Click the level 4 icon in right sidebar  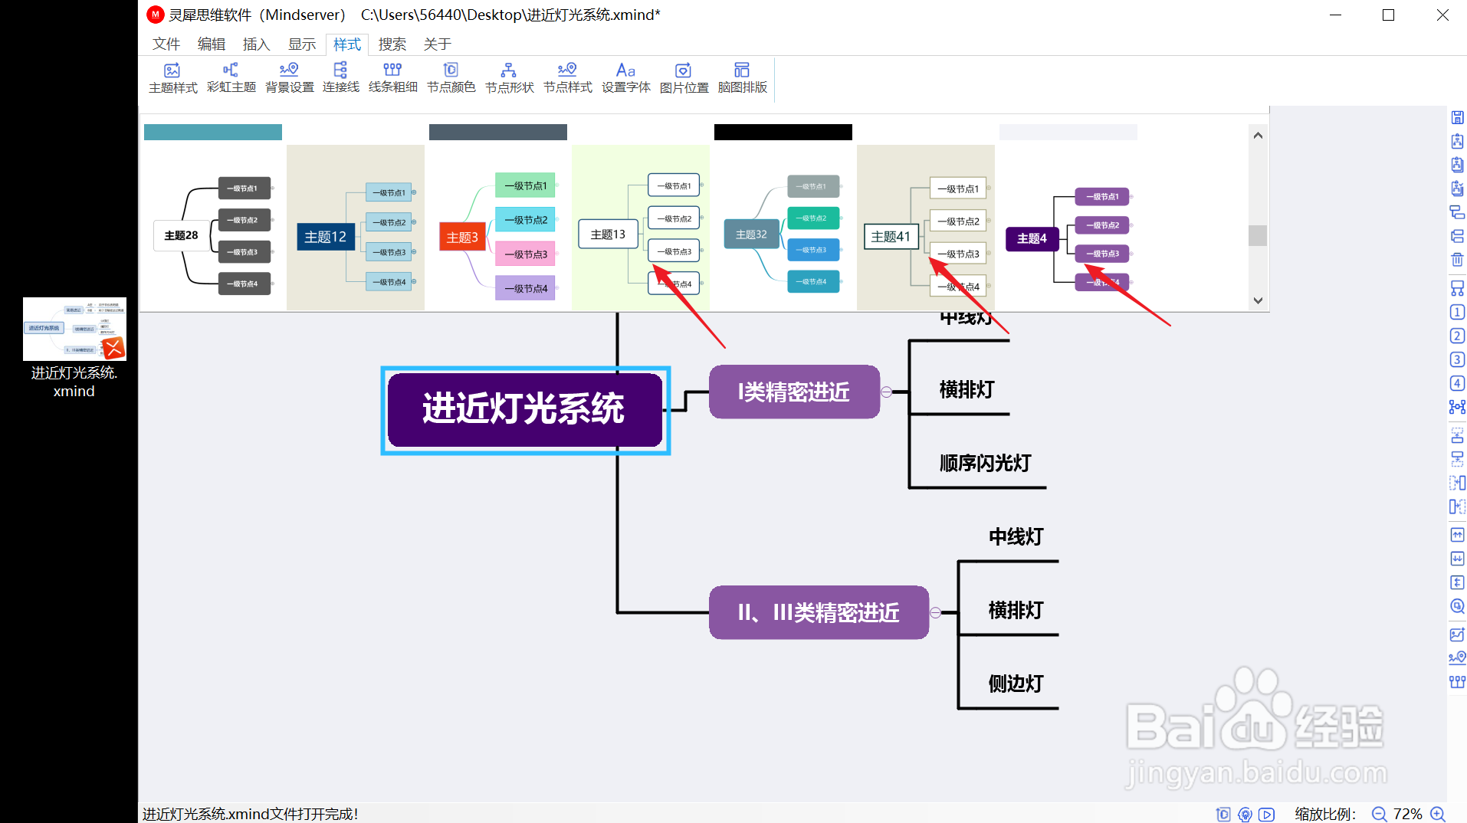(1457, 383)
